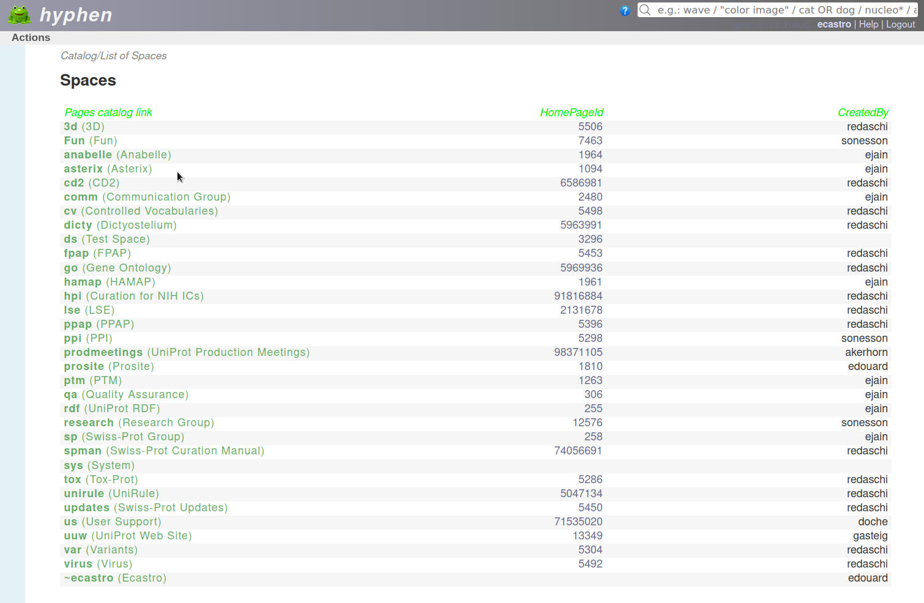The width and height of the screenshot is (924, 603).
Task: Open the tox (Tox-Prot) space
Action: tap(101, 479)
